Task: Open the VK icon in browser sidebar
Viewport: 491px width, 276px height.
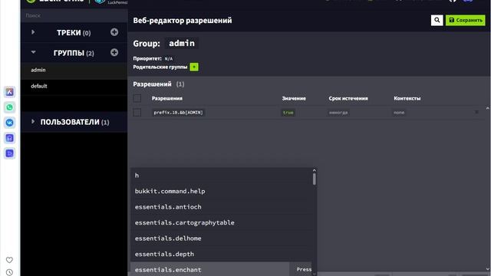Action: 10,123
